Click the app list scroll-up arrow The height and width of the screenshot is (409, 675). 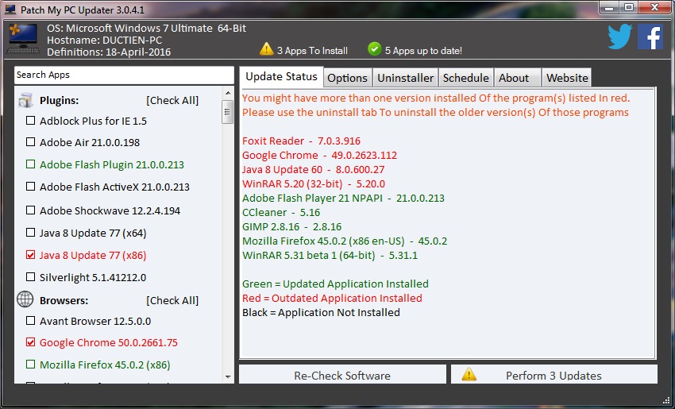click(228, 93)
